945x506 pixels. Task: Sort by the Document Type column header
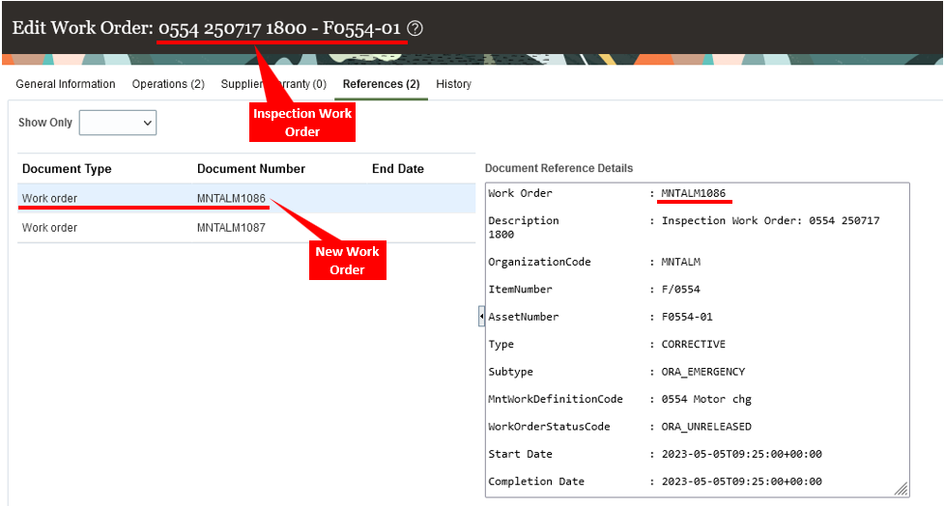[67, 169]
